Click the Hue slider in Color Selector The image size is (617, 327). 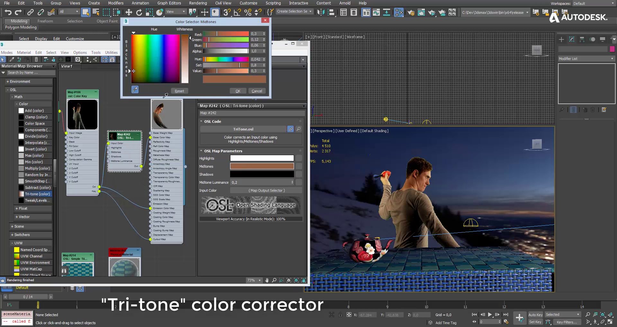pyautogui.click(x=226, y=59)
